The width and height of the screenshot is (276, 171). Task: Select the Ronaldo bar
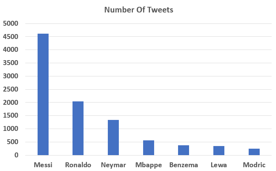(78, 128)
